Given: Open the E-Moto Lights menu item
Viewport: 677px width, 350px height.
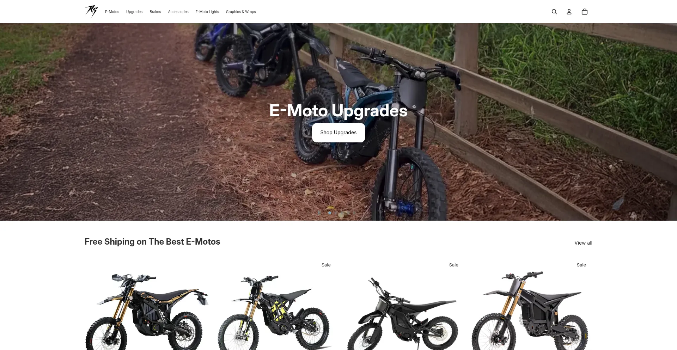Looking at the screenshot, I should click(x=207, y=12).
